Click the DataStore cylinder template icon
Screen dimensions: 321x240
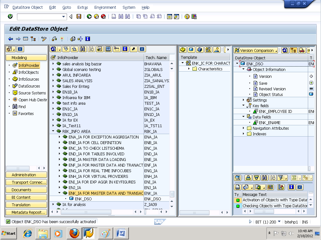coord(191,50)
